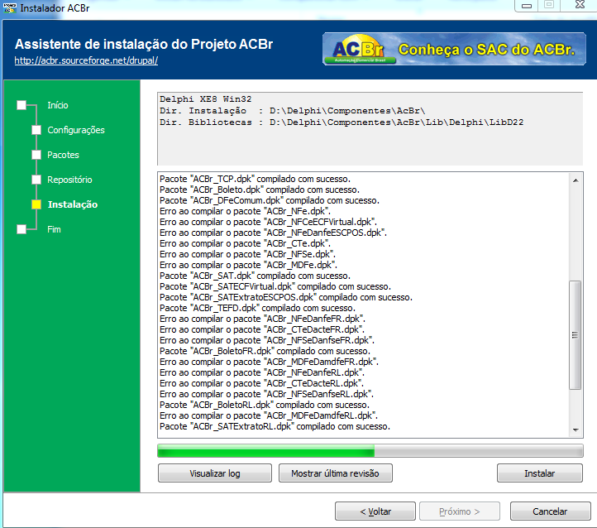Go back with the Voltar button
The height and width of the screenshot is (528, 597).
pyautogui.click(x=375, y=511)
